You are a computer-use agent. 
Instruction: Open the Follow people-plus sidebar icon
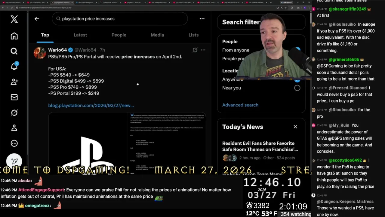[14, 82]
